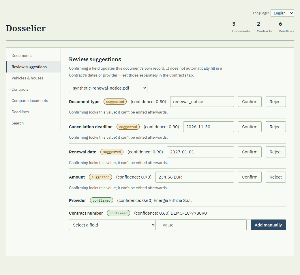This screenshot has height=275, width=300.
Task: Reject the Amount suggestion
Action: (276, 177)
